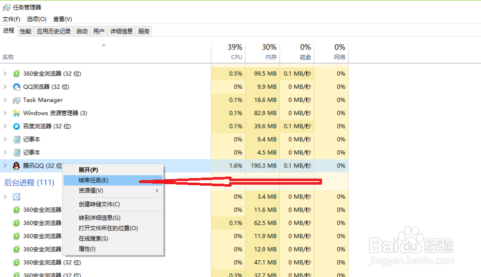481x277 pixels.
Task: Switch to the 进程 tab
Action: 9,30
